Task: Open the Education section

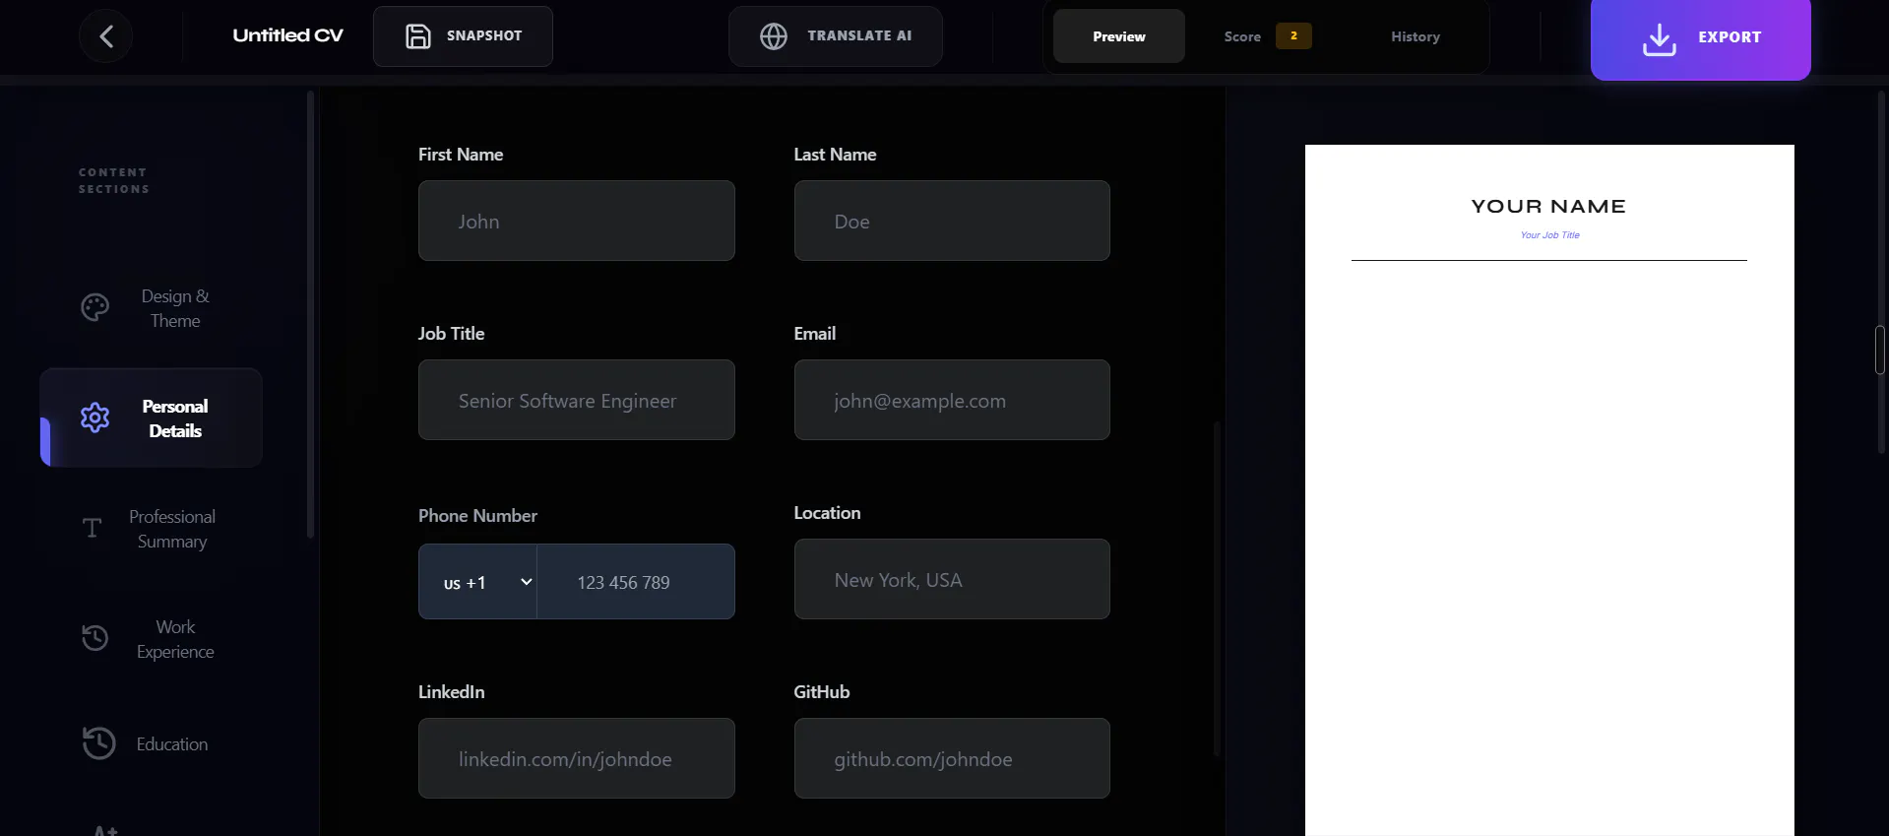Action: pos(151,743)
